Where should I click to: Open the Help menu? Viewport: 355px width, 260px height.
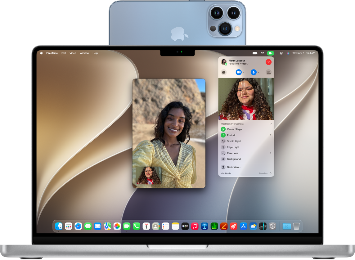point(95,53)
